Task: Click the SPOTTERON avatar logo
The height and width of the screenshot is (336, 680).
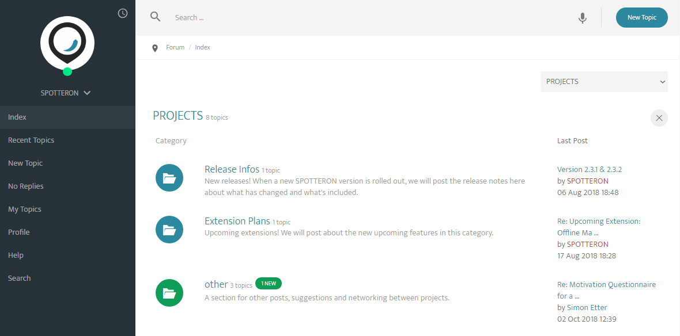Action: [x=67, y=43]
